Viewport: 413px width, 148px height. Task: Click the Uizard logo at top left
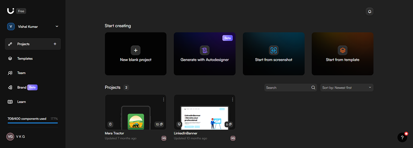point(10,11)
